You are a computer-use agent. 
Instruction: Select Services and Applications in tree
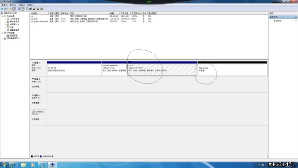point(14,38)
